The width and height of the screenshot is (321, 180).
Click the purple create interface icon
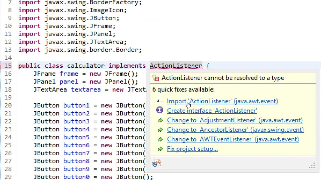point(159,110)
